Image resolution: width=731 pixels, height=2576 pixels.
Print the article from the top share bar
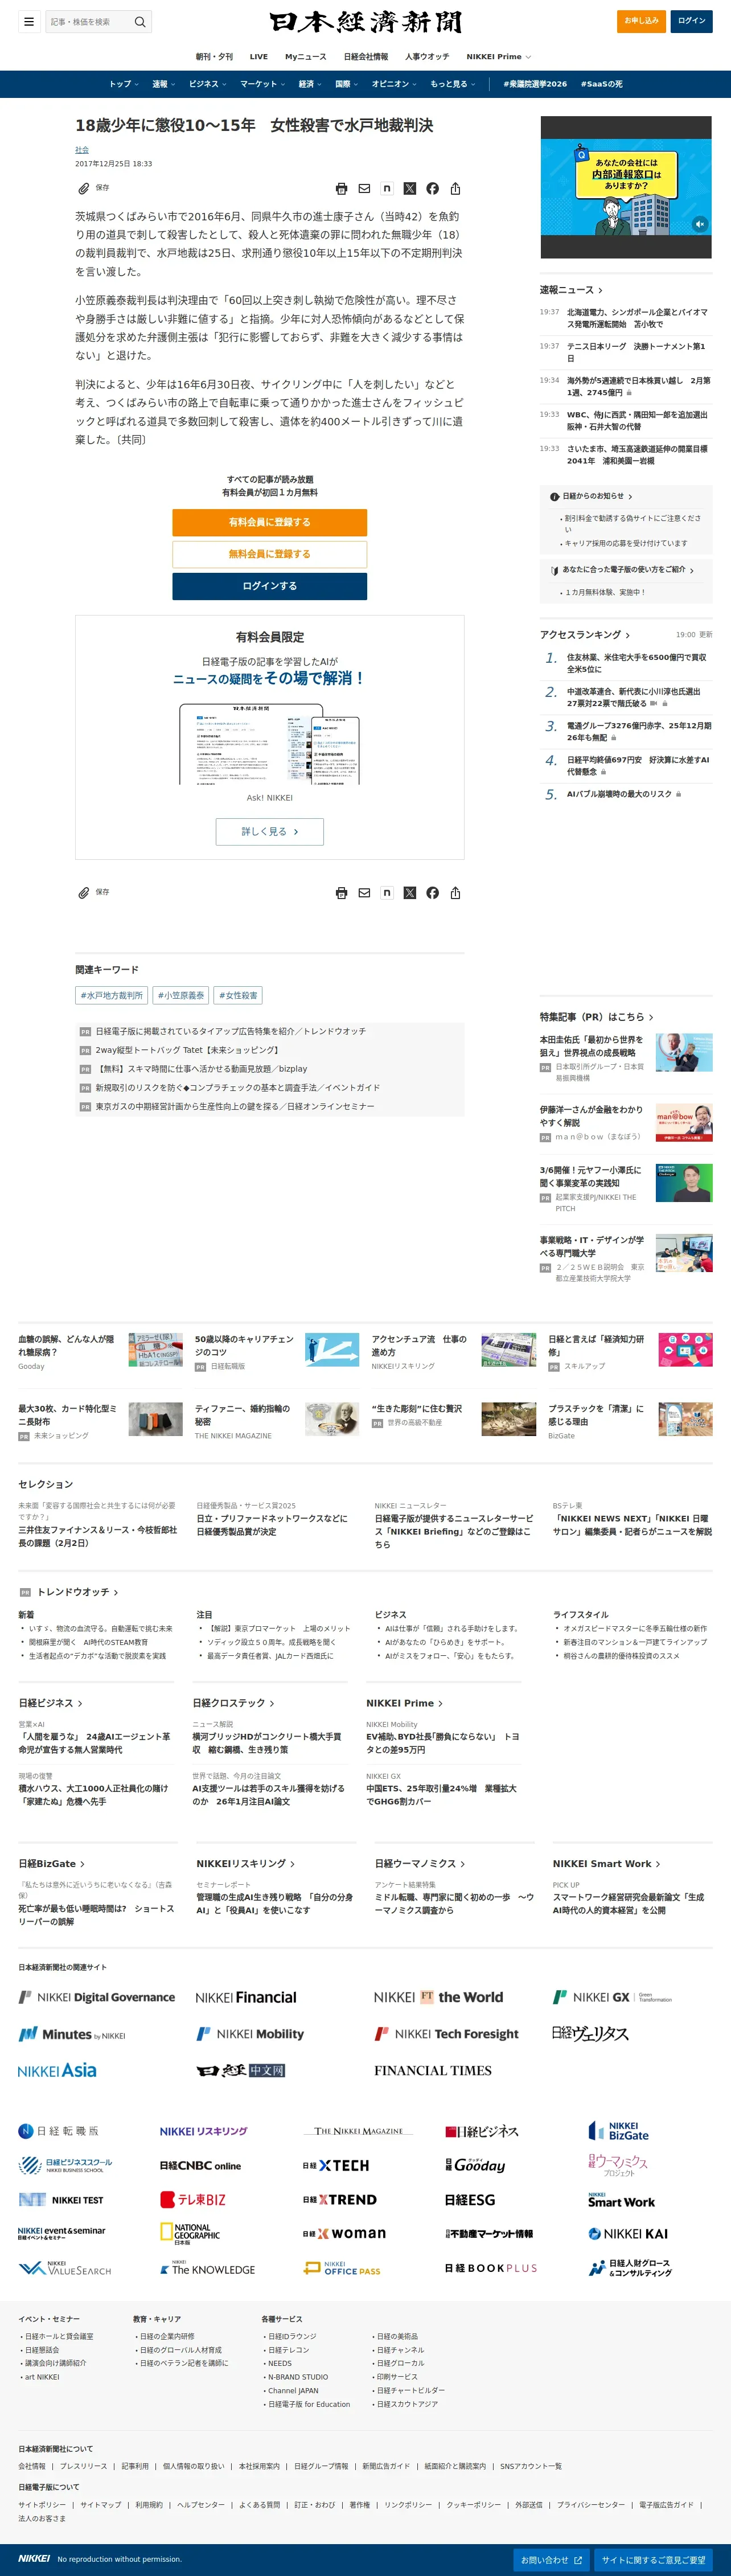[x=341, y=188]
